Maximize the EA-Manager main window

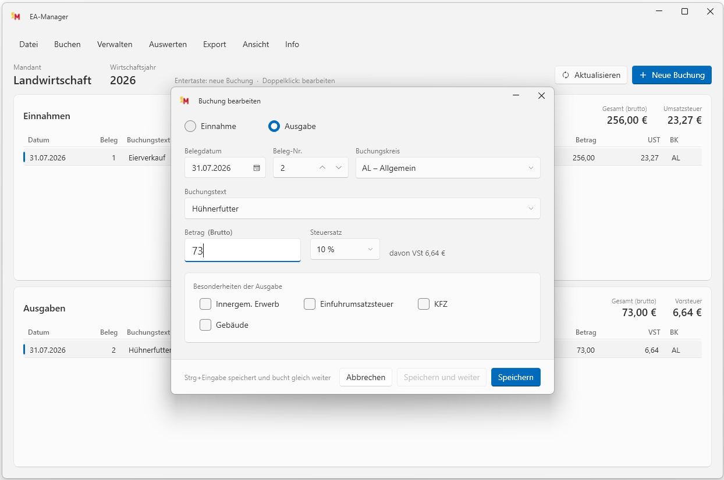coord(685,11)
